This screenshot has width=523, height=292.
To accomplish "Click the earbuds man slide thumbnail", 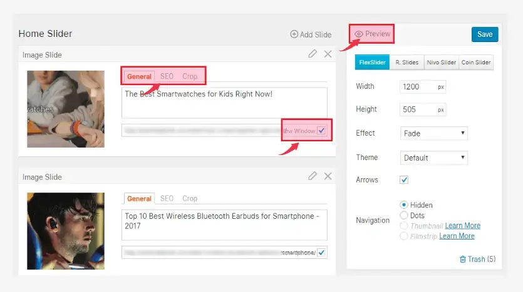I will coord(66,231).
